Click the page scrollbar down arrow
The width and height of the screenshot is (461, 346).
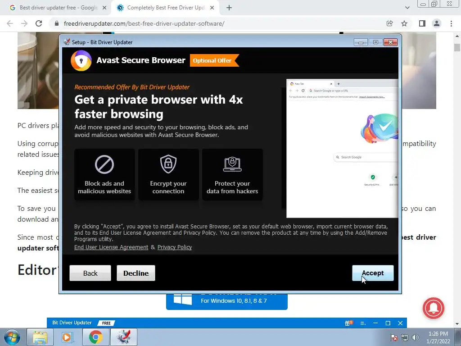(457, 324)
